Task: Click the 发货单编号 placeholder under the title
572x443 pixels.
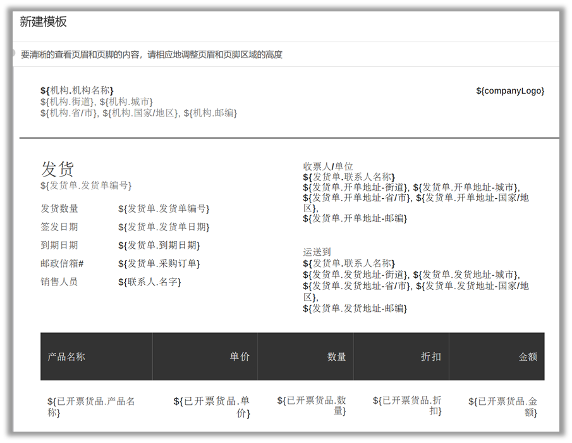Action: tap(86, 185)
